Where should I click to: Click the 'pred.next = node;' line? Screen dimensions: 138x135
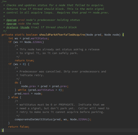tap(28, 94)
